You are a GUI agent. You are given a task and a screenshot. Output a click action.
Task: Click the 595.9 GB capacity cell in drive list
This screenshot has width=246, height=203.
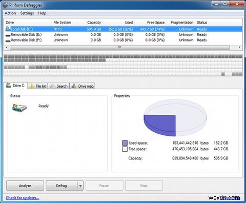pos(94,29)
